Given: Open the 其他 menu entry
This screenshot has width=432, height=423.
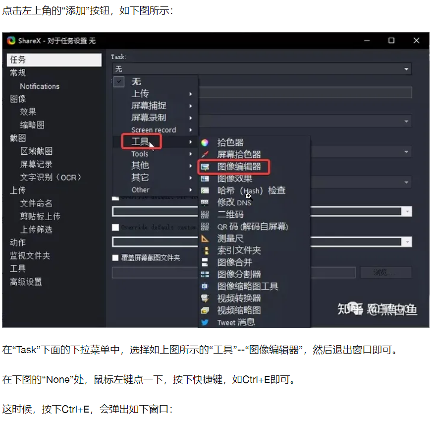Looking at the screenshot, I should pos(155,166).
